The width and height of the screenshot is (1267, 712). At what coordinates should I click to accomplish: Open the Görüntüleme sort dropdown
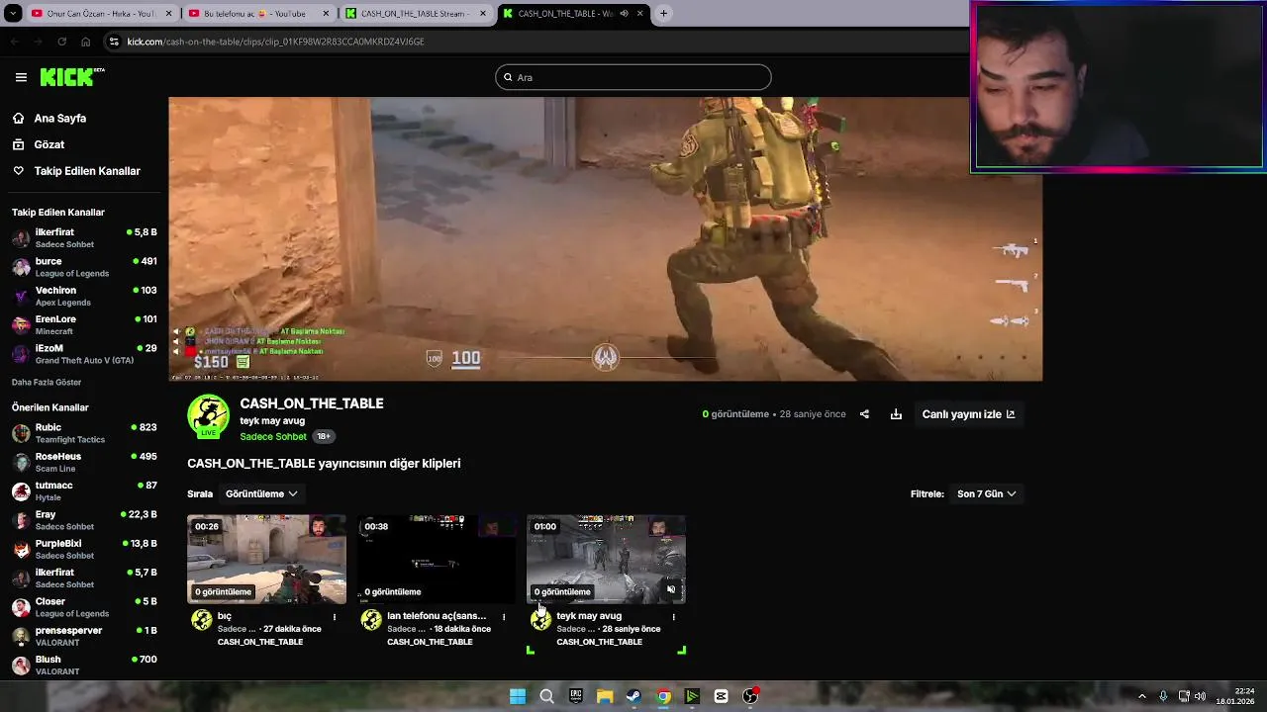(261, 493)
